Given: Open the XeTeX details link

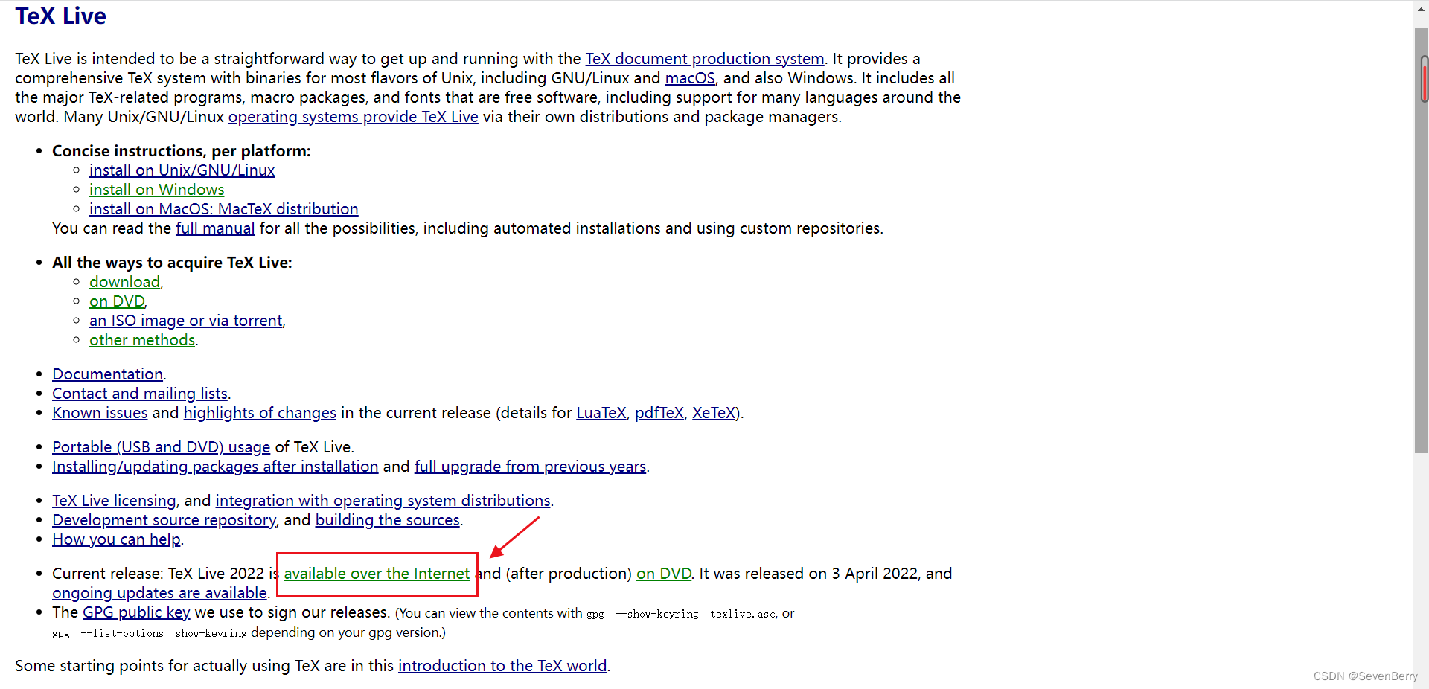Looking at the screenshot, I should click(714, 413).
